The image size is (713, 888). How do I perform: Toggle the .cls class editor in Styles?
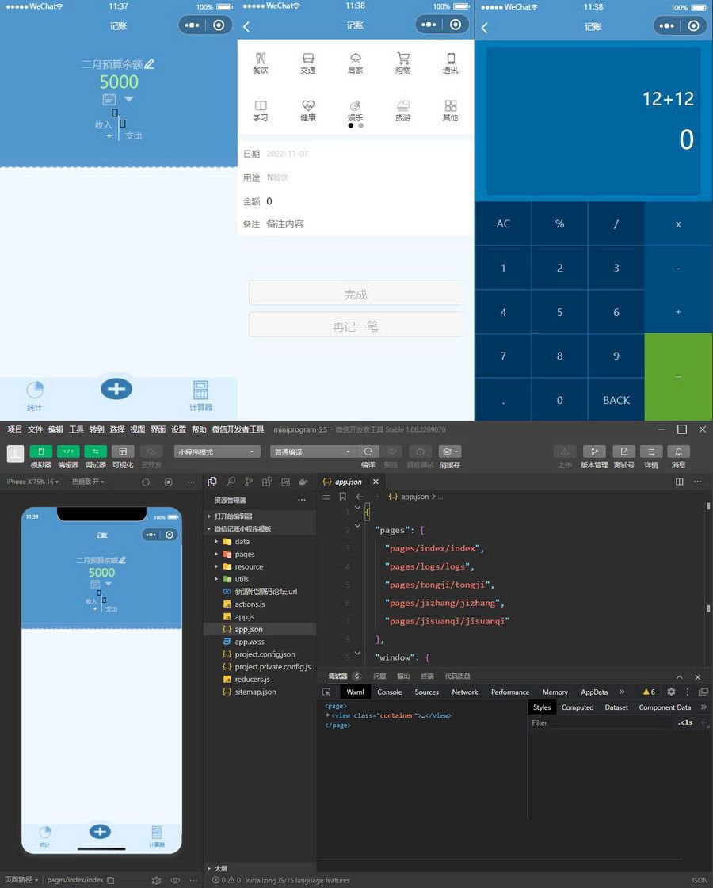(x=684, y=722)
